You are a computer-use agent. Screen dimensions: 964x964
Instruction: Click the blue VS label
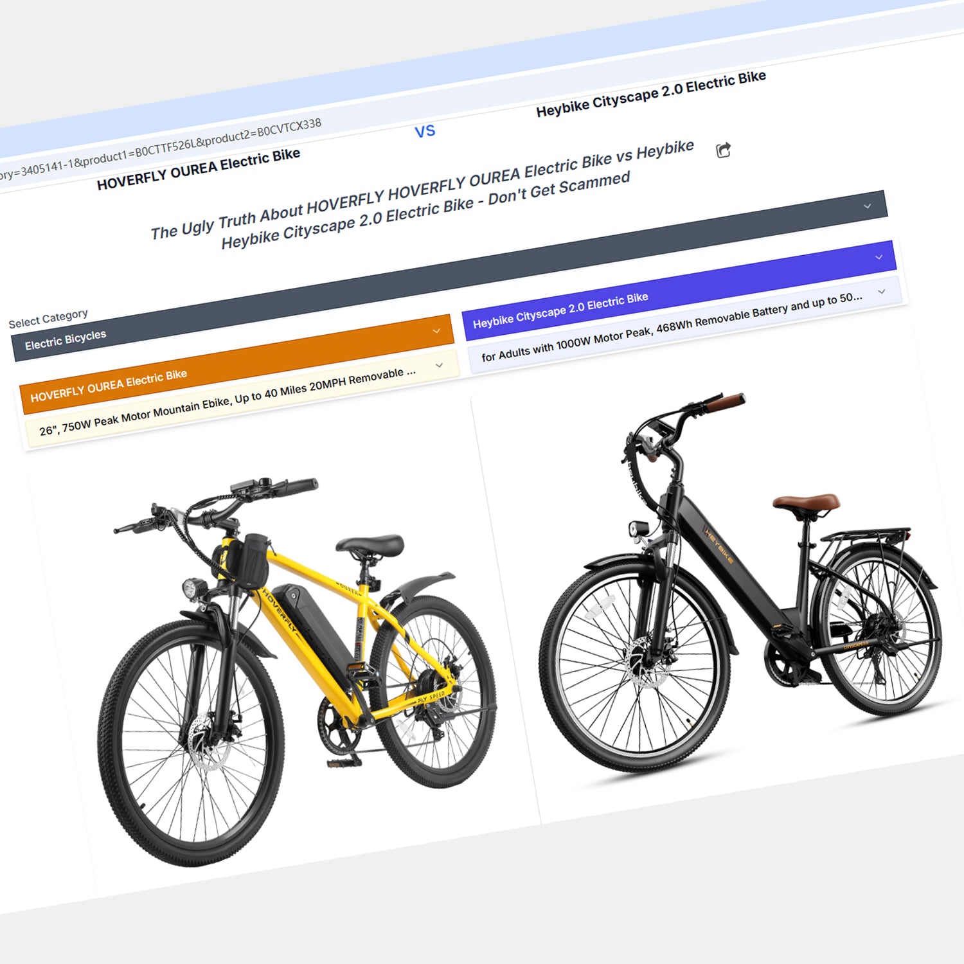425,132
